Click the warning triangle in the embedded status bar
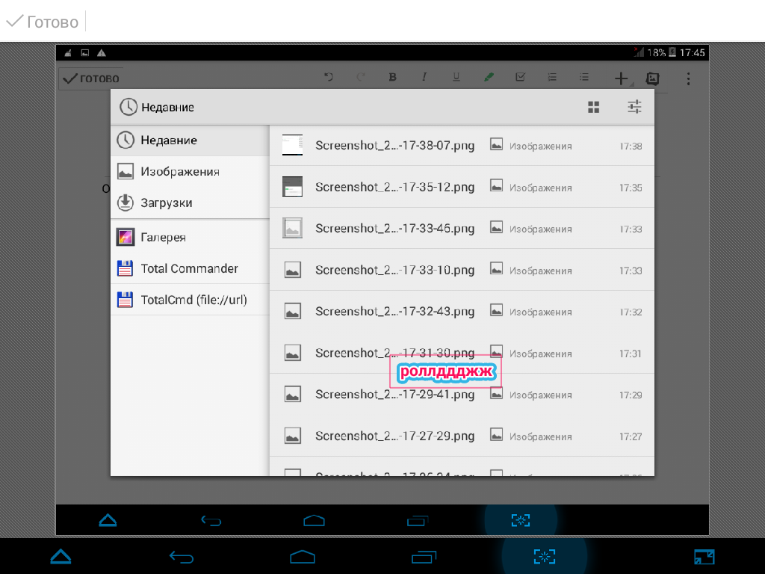This screenshot has width=765, height=574. point(102,53)
